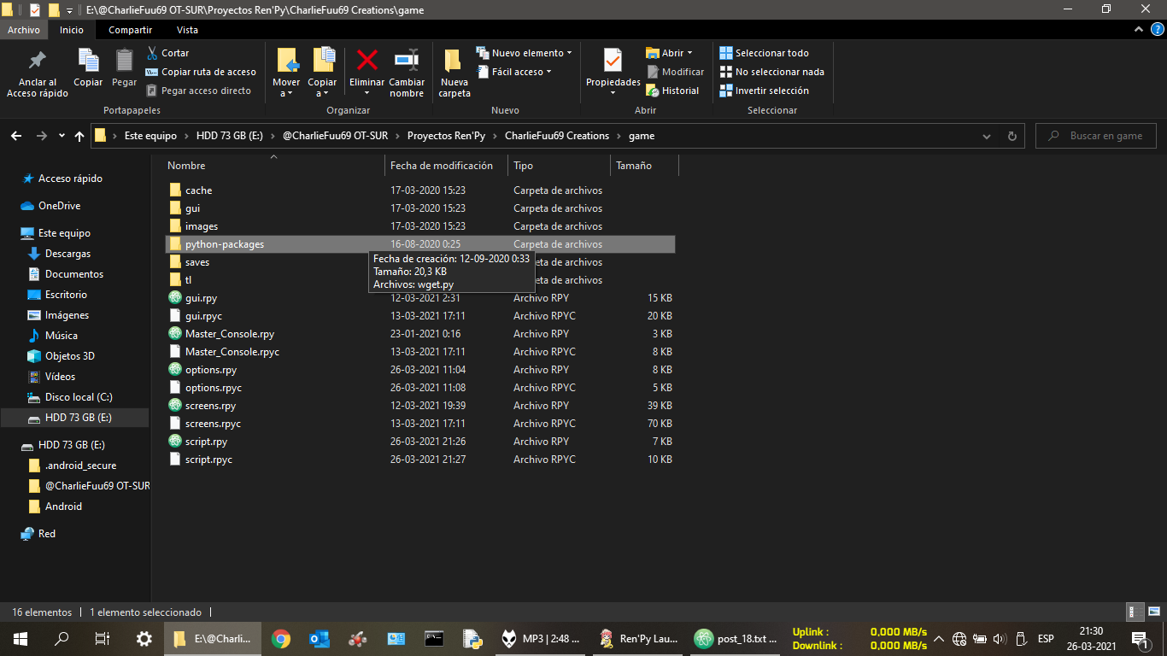
Task: Click Invertir selección in ribbon
Action: pos(764,91)
